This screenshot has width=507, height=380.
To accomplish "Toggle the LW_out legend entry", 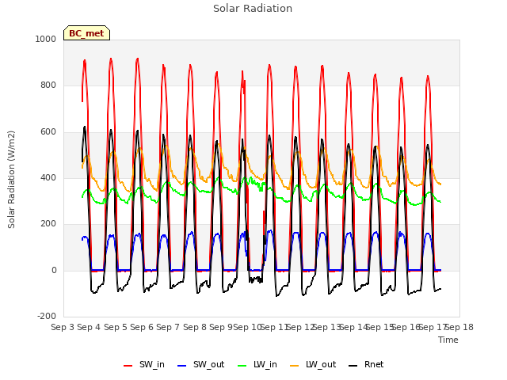I will (313, 364).
